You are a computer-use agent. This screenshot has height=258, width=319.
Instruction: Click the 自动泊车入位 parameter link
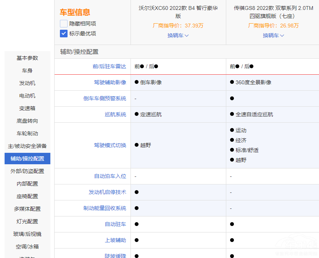pos(111,176)
